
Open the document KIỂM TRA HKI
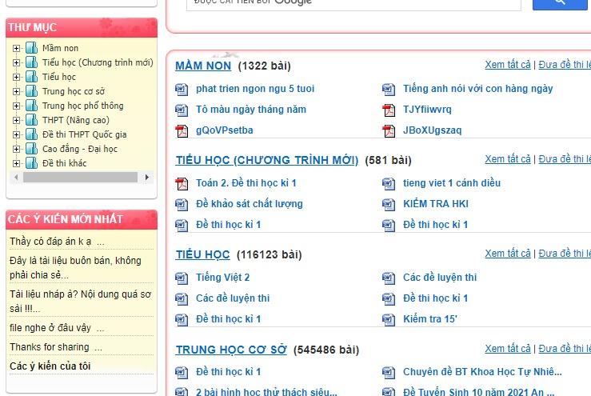pyautogui.click(x=436, y=204)
